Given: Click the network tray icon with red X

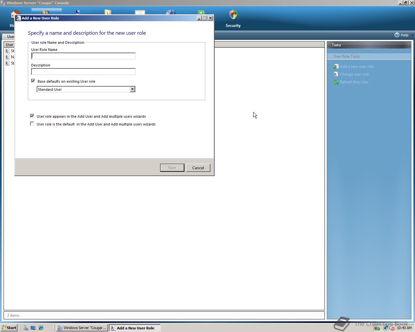Looking at the screenshot, I should tap(392, 328).
